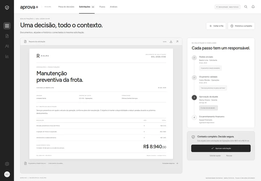This screenshot has width=261, height=181.
Task: Click the aprova+ wordmark
Action: (x=29, y=7)
